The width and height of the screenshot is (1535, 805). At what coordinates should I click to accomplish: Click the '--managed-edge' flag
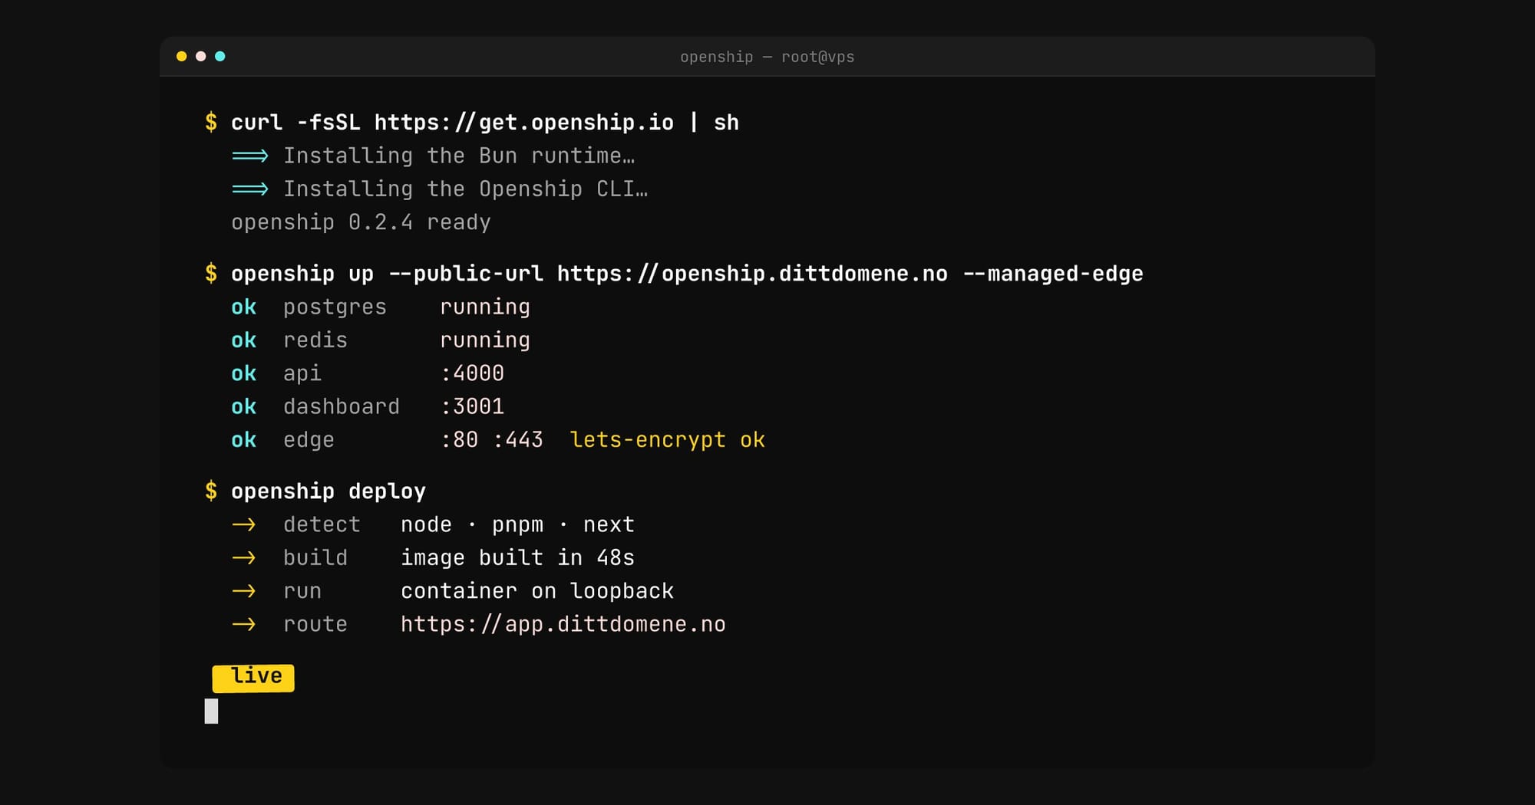point(1053,274)
